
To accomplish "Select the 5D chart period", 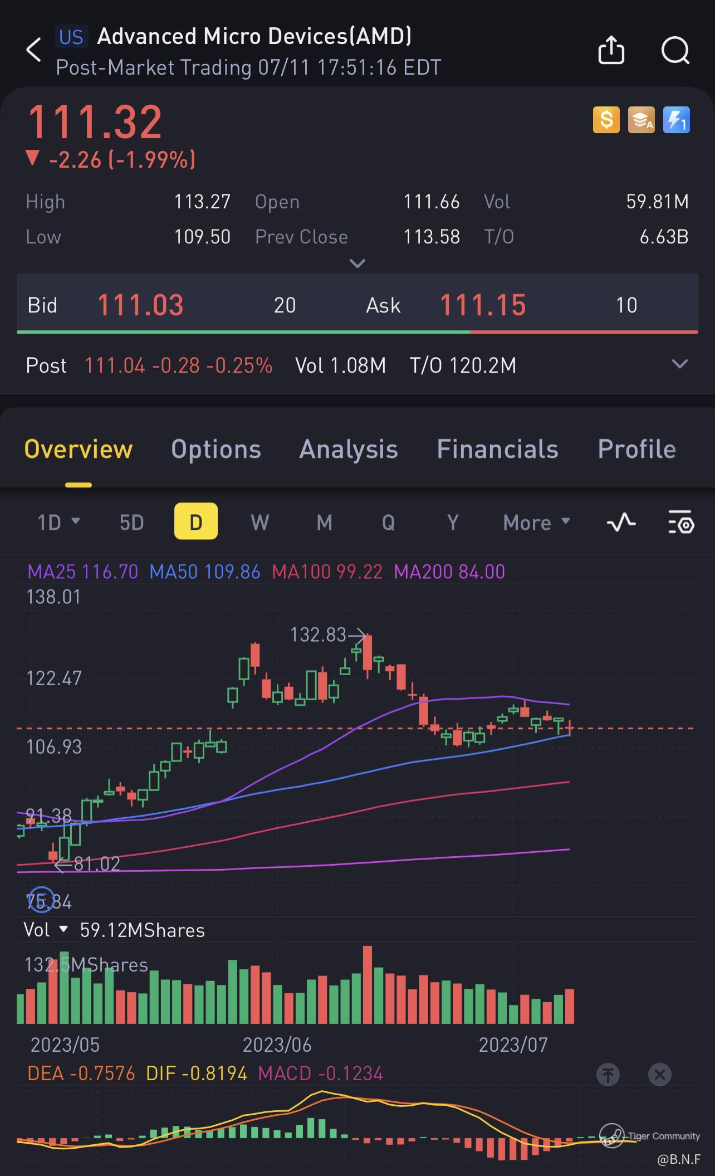I will pos(132,523).
